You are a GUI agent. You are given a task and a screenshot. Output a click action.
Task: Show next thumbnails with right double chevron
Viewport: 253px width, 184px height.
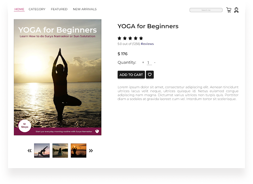(x=91, y=151)
